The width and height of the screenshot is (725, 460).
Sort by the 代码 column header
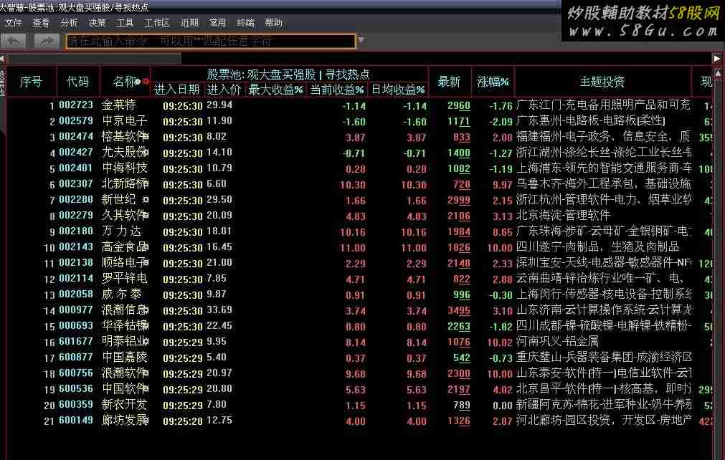coord(77,82)
